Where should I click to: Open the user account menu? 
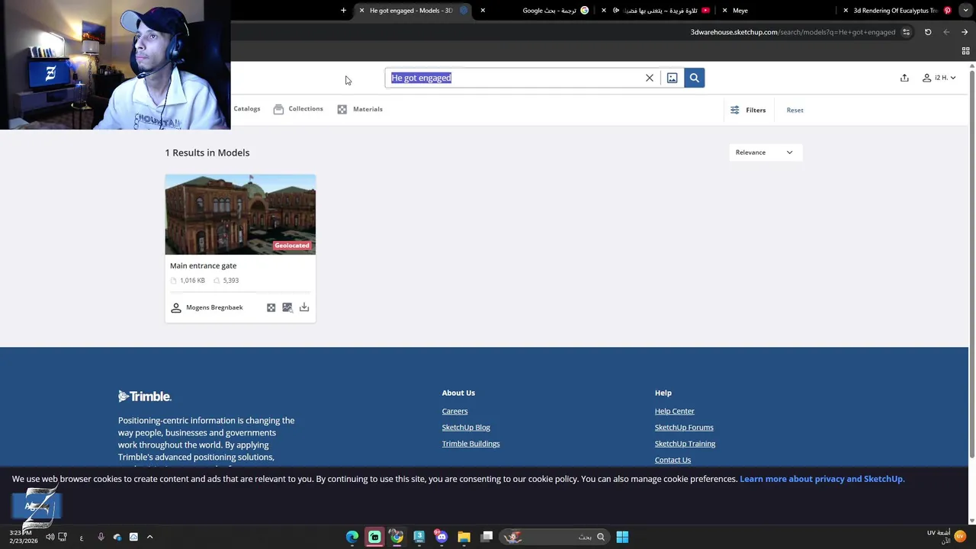tap(939, 78)
